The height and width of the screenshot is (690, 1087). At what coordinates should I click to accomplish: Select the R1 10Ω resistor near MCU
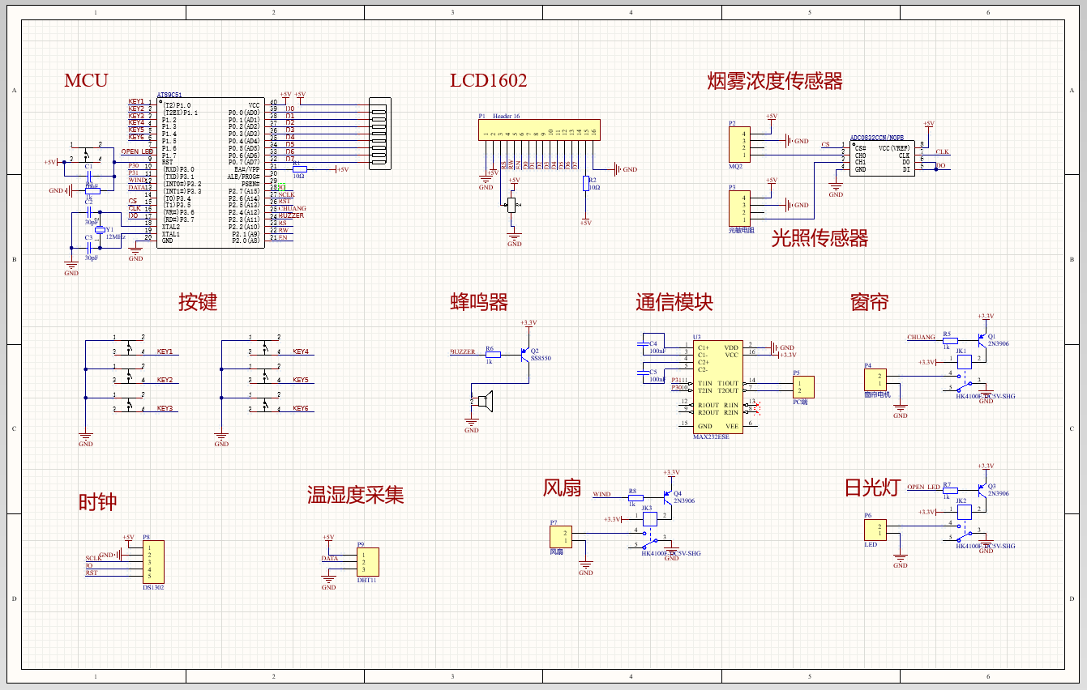point(299,169)
